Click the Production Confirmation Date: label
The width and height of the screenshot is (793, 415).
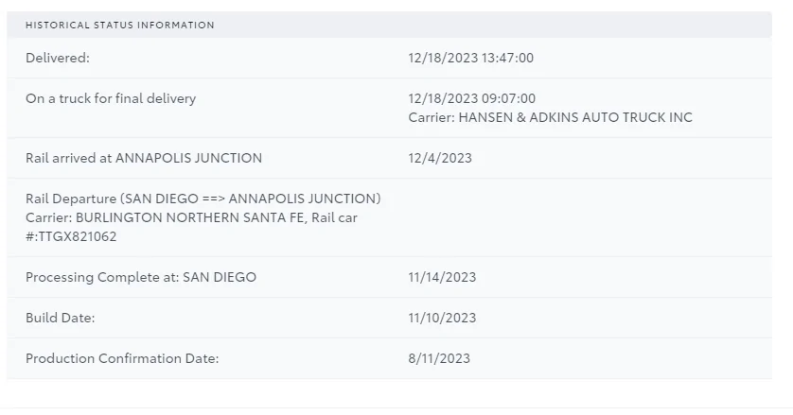coord(122,358)
